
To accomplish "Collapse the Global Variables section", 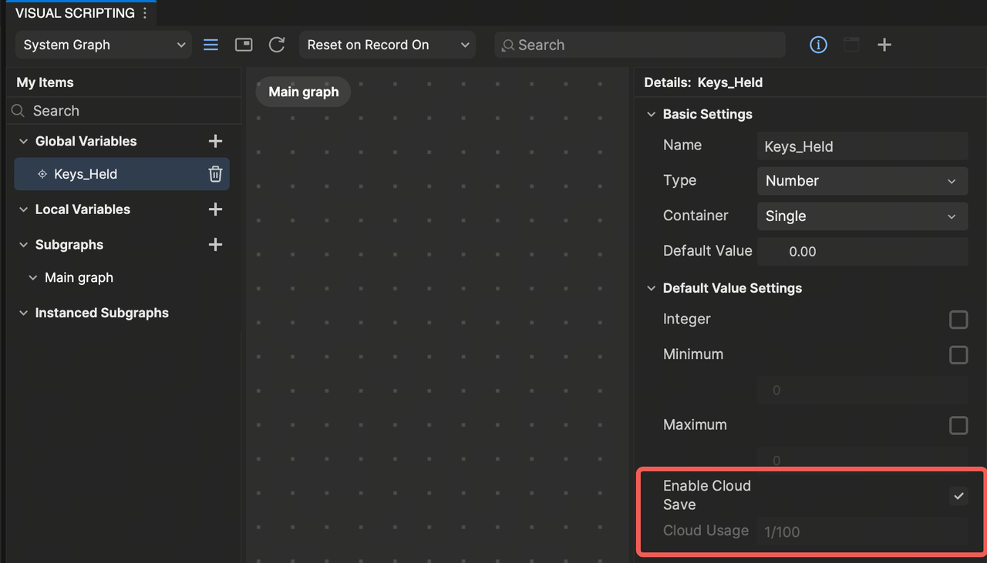I will pyautogui.click(x=23, y=142).
